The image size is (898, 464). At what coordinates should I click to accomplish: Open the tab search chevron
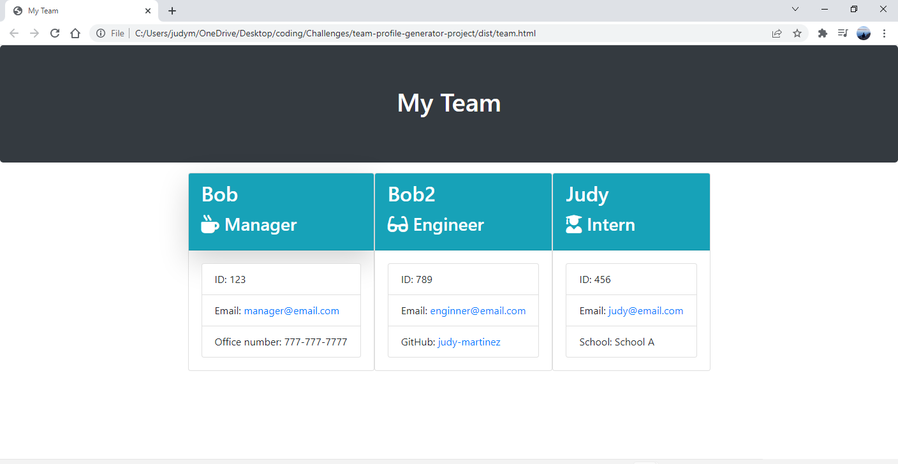click(x=795, y=10)
